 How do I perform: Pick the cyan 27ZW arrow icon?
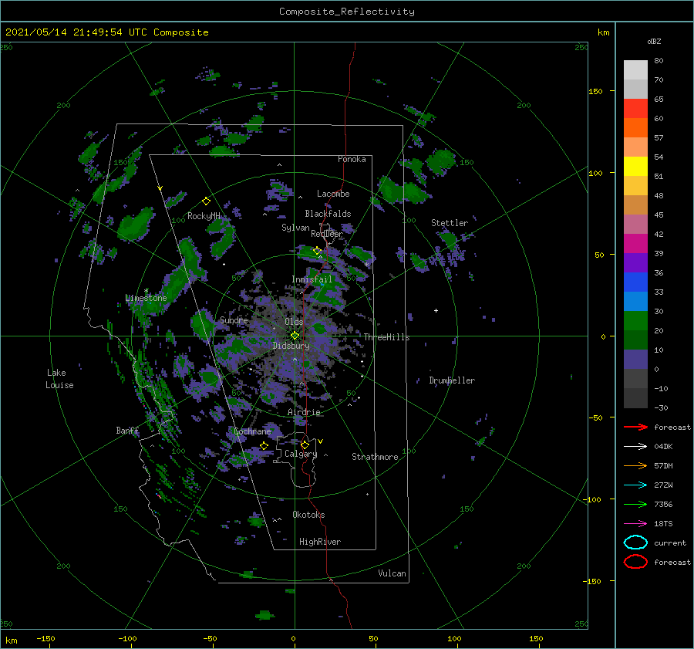pos(635,485)
